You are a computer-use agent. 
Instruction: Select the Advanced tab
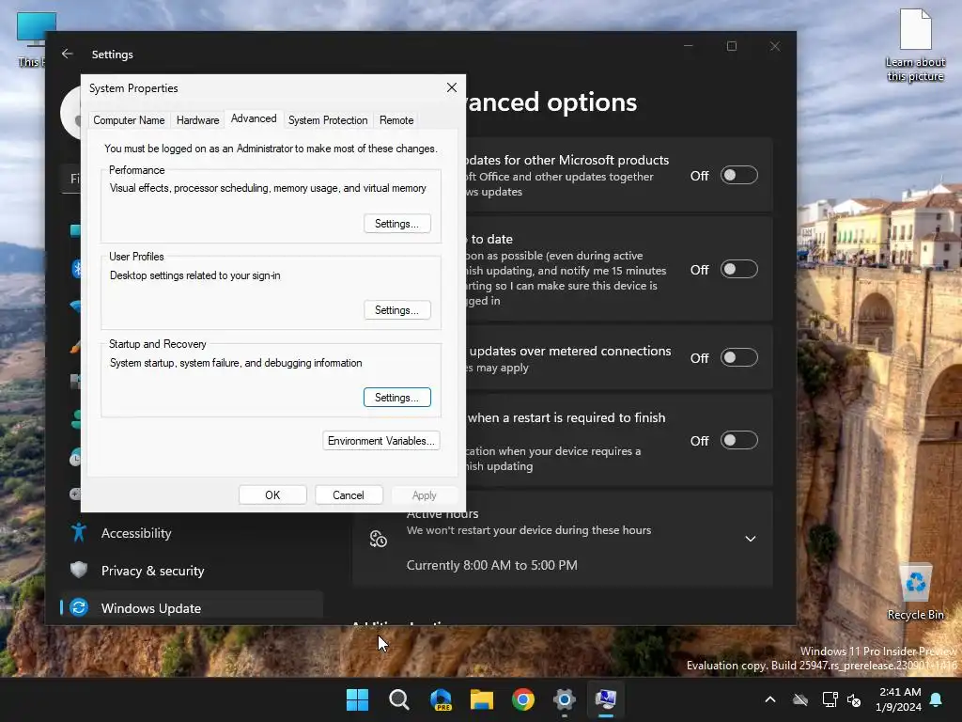click(254, 118)
